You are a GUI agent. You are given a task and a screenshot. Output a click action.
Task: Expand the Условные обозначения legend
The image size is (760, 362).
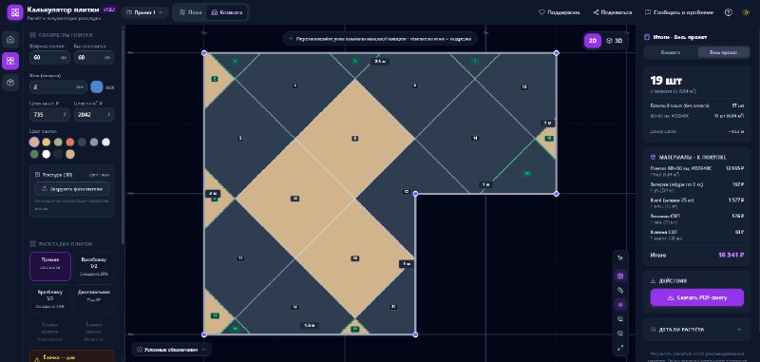pos(171,350)
